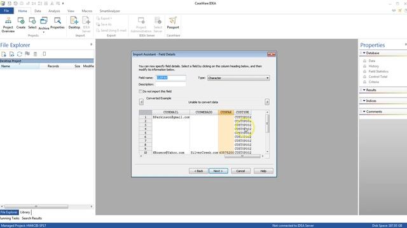The image size is (407, 228).
Task: Click the Field name input box
Action: coord(171,78)
